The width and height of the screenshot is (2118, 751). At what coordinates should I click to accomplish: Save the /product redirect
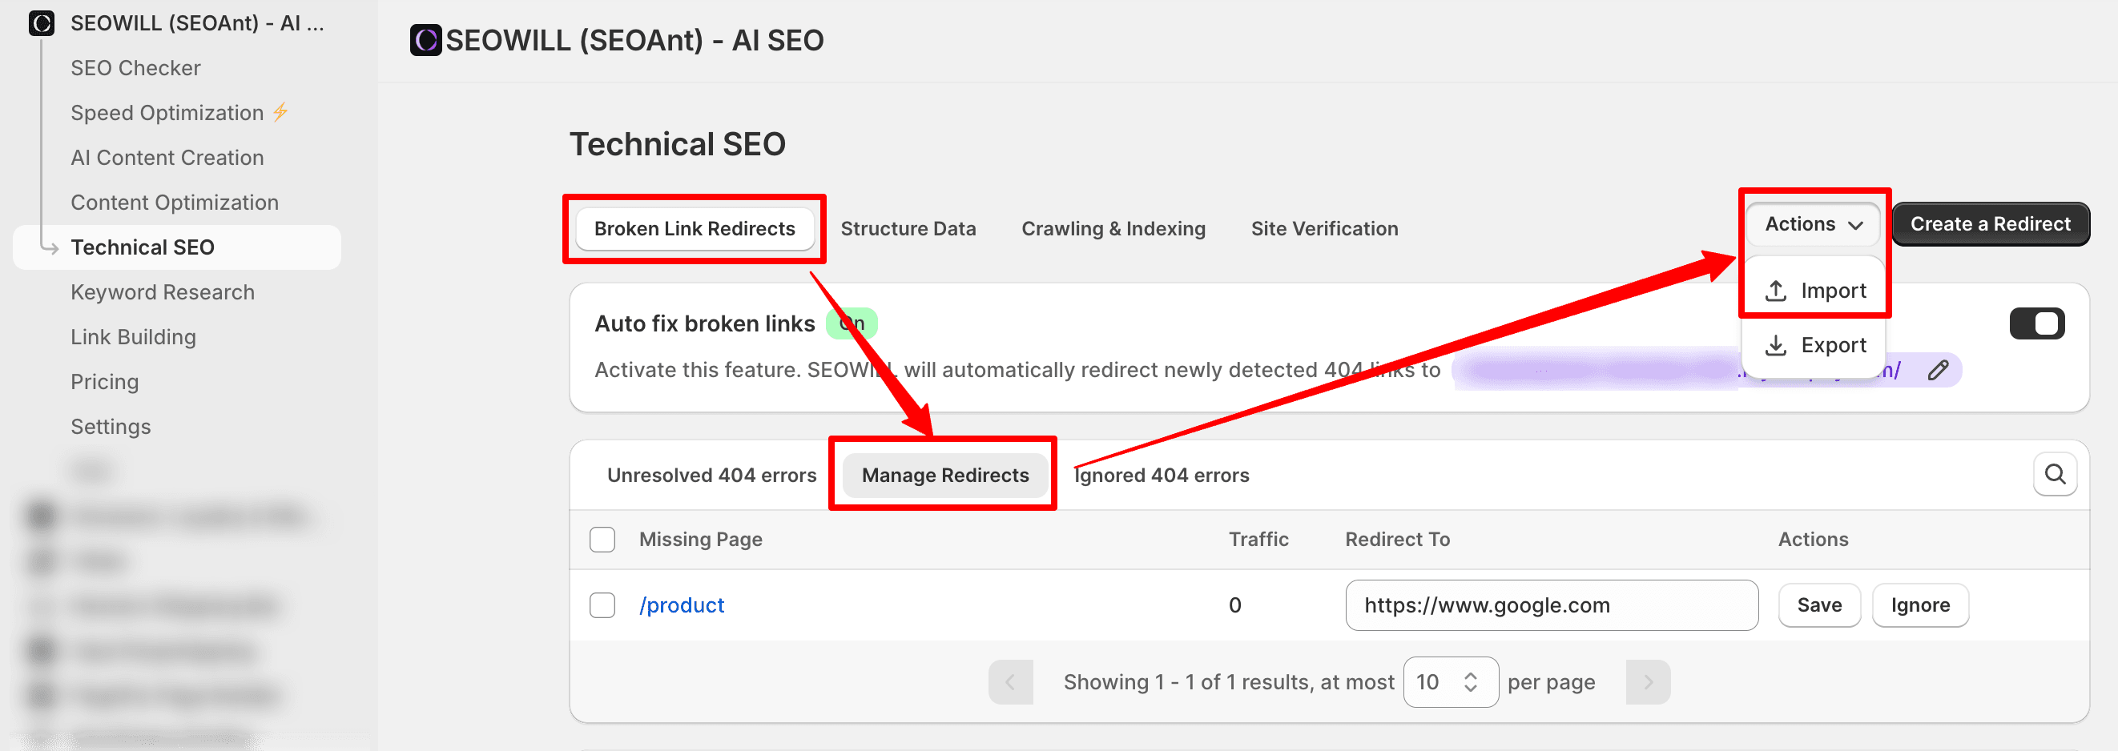1818,604
